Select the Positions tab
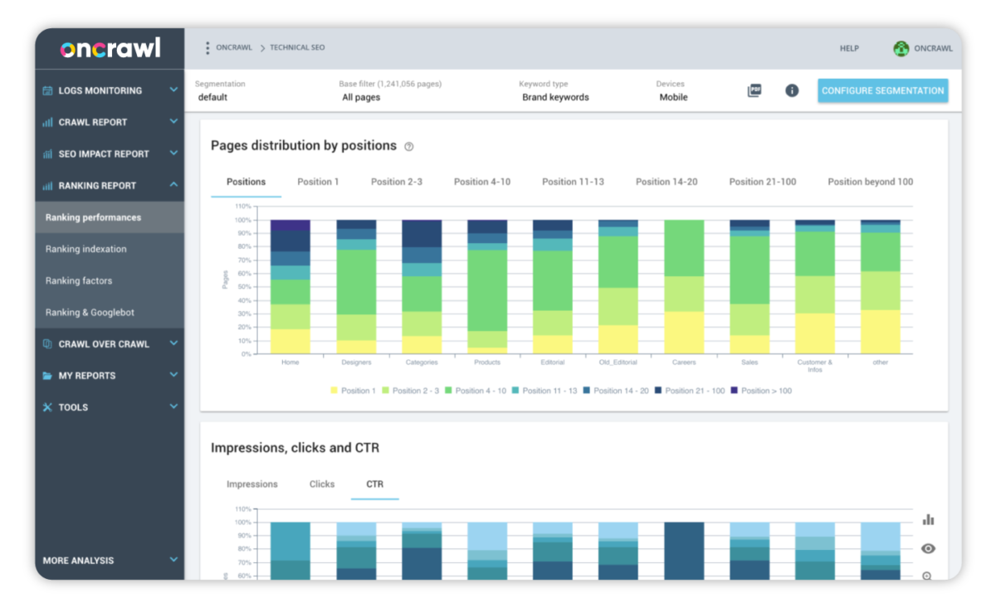Screen dimensions: 996x608 (x=247, y=182)
